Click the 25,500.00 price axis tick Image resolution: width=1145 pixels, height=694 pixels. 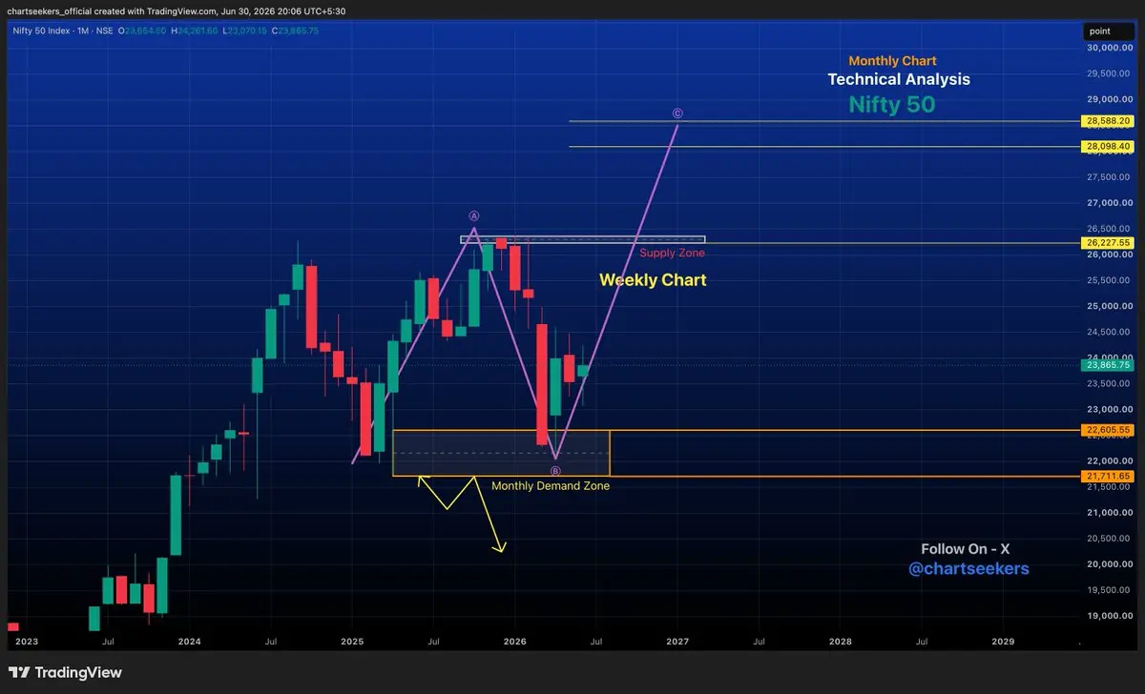click(1108, 280)
